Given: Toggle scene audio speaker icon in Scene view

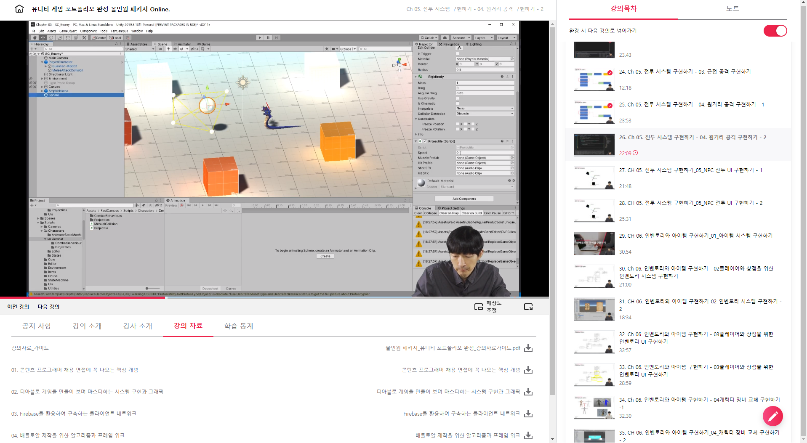Looking at the screenshot, I should coord(175,49).
